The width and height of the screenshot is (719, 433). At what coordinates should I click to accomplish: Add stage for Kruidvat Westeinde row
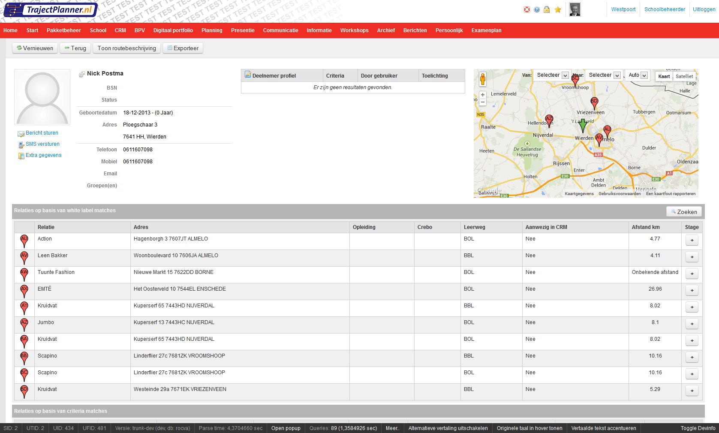point(692,391)
